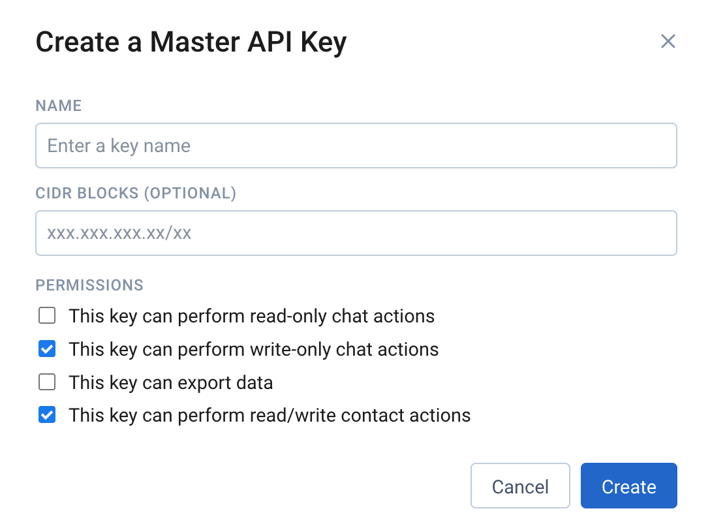Screen dimensions: 710x530
Task: Disable the read/write contact actions checkbox
Action: [47, 415]
